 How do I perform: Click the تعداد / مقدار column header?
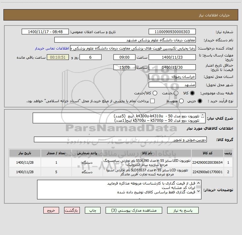tap(56, 153)
